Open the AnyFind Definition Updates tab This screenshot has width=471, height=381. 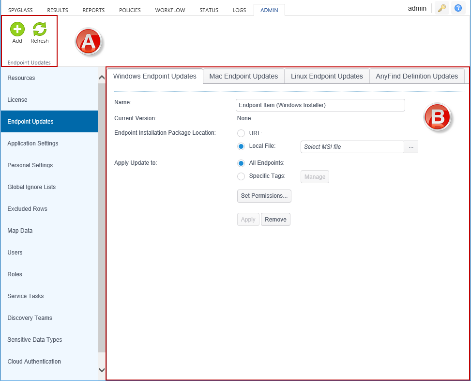(x=417, y=76)
